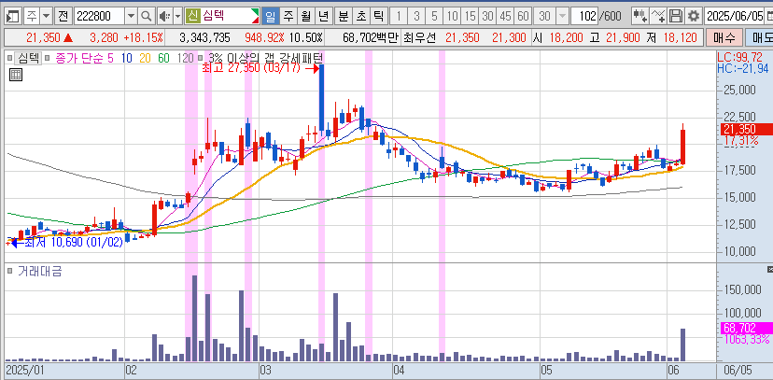Switch to weekly 주 period
773x380 pixels.
click(288, 17)
